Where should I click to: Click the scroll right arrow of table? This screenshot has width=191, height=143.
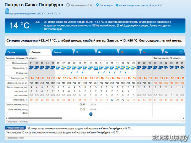click(x=183, y=118)
